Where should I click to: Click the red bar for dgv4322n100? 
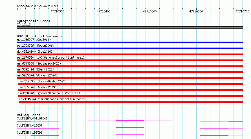tap(130, 54)
